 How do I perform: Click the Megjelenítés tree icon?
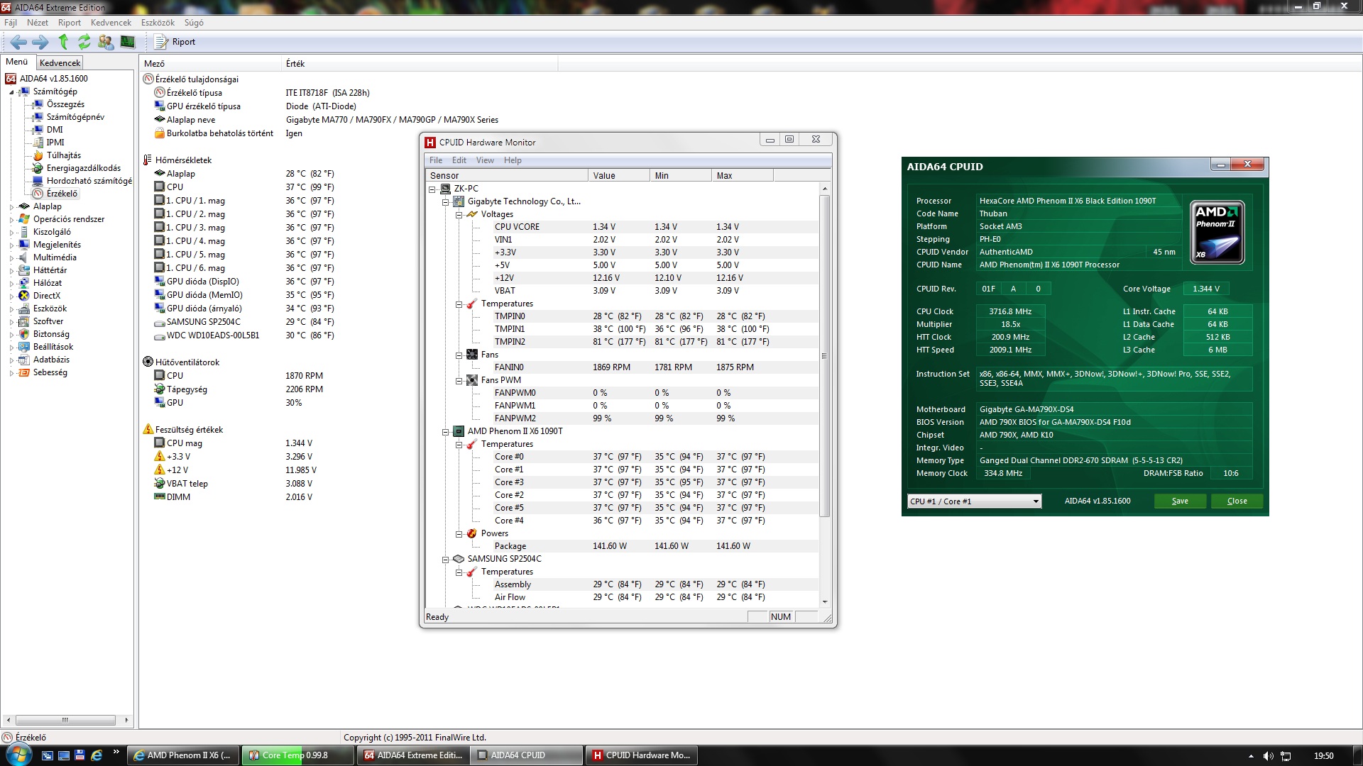(24, 245)
